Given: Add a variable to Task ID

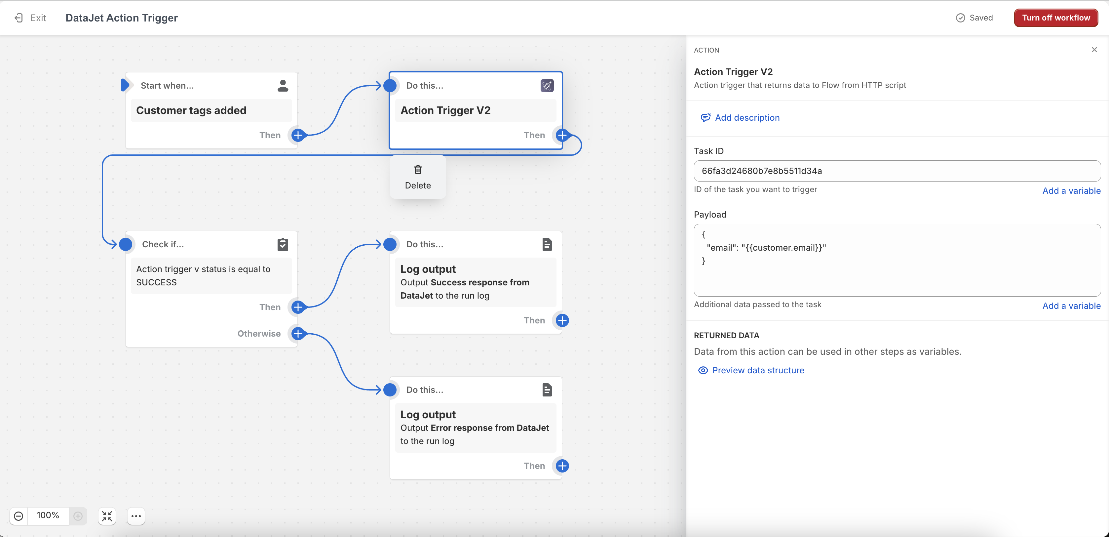Looking at the screenshot, I should [1071, 191].
